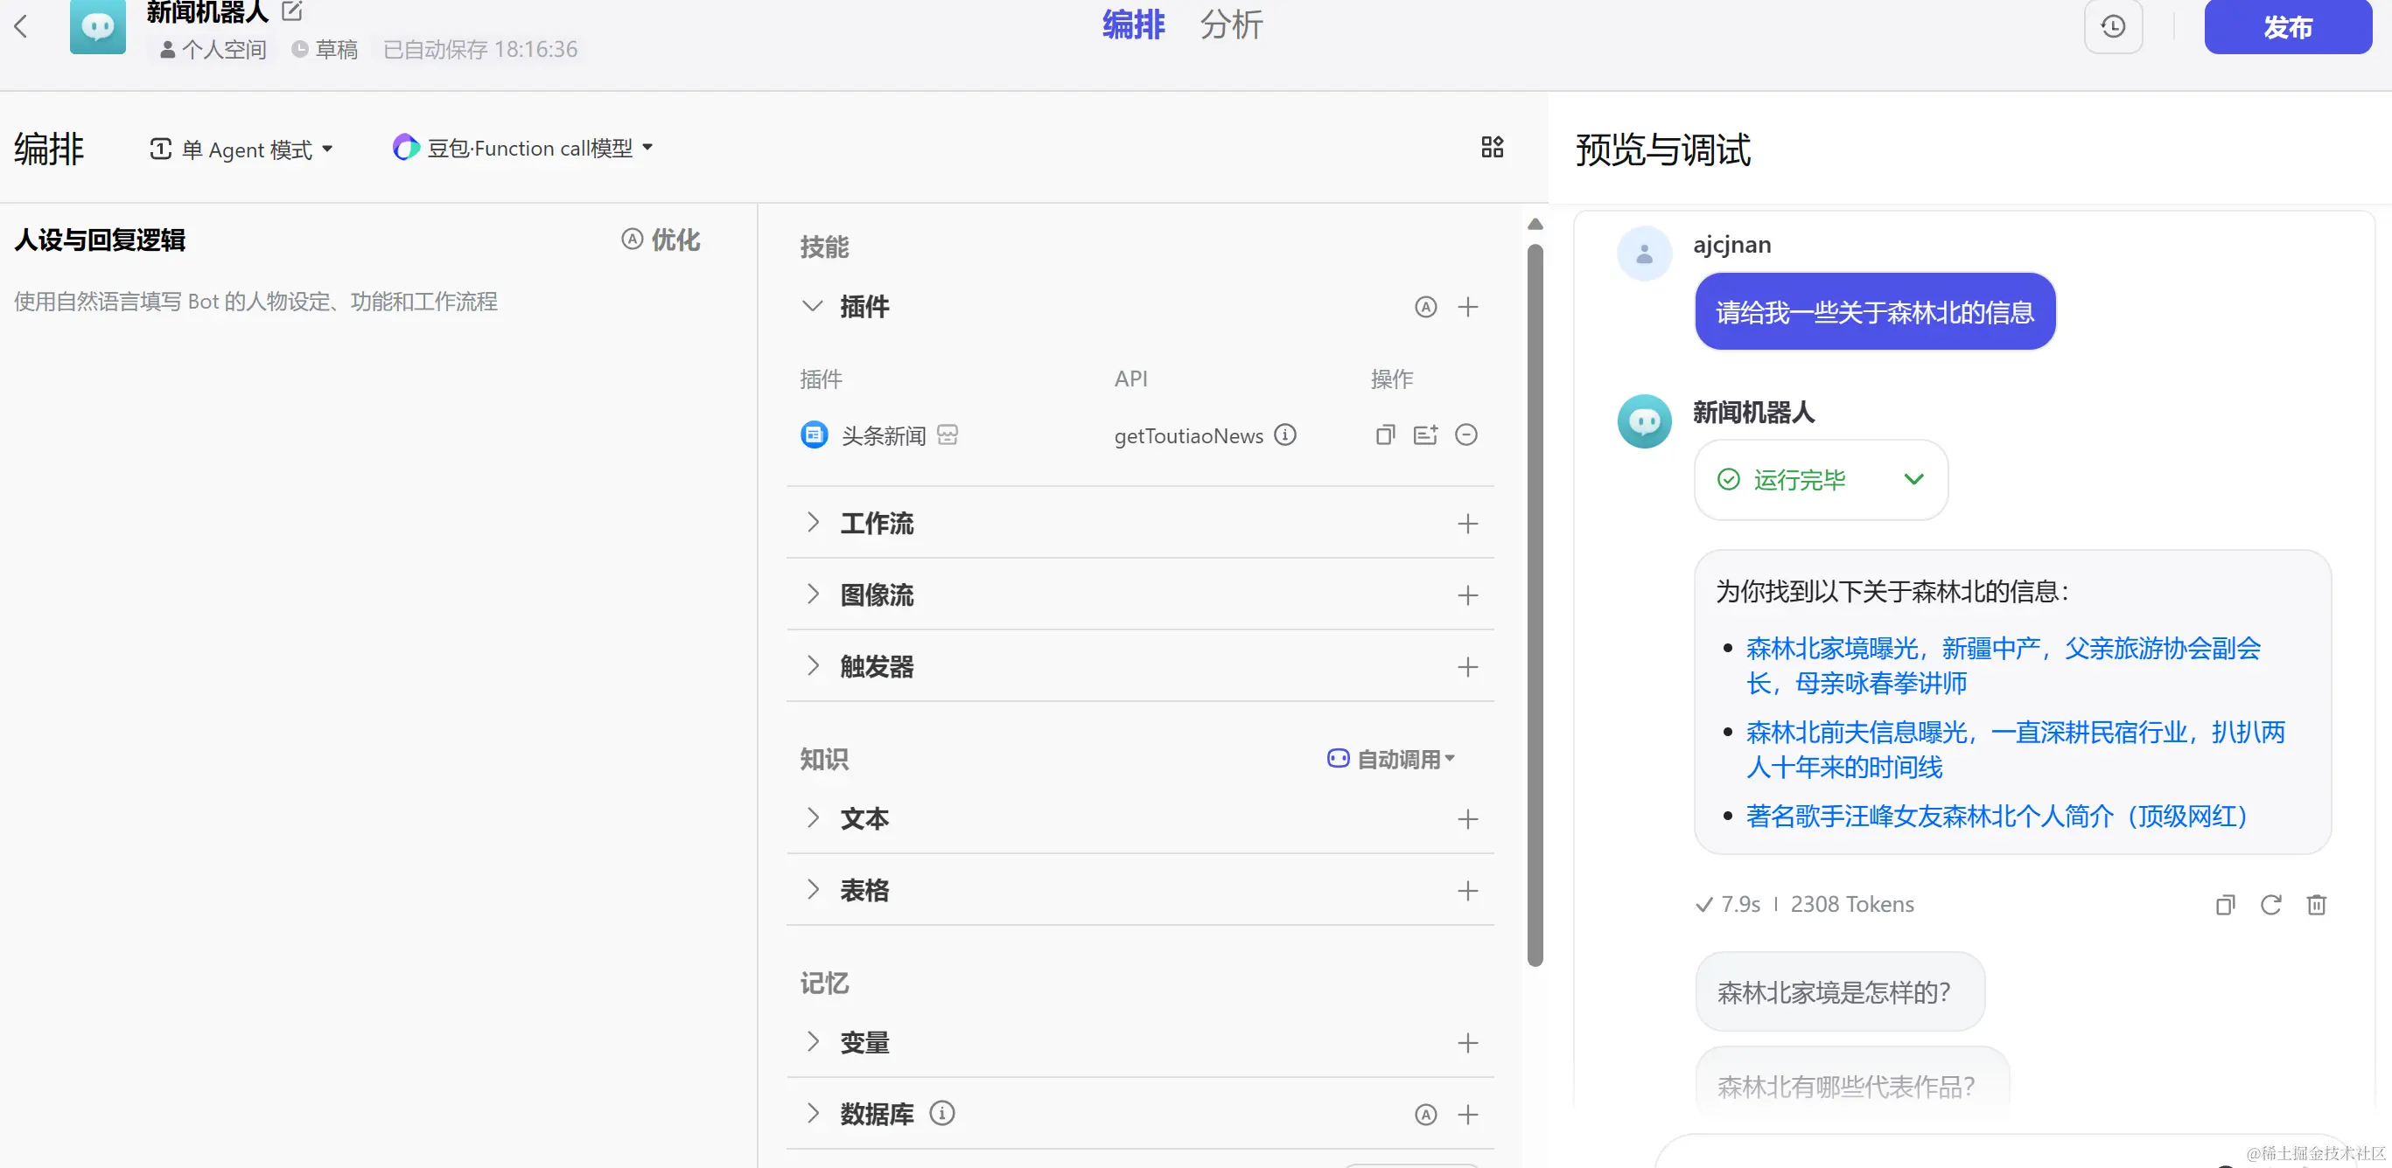Copy the 头条新闻 plugin with copy icon
Screen dimensions: 2392x1168
pyautogui.click(x=1384, y=435)
